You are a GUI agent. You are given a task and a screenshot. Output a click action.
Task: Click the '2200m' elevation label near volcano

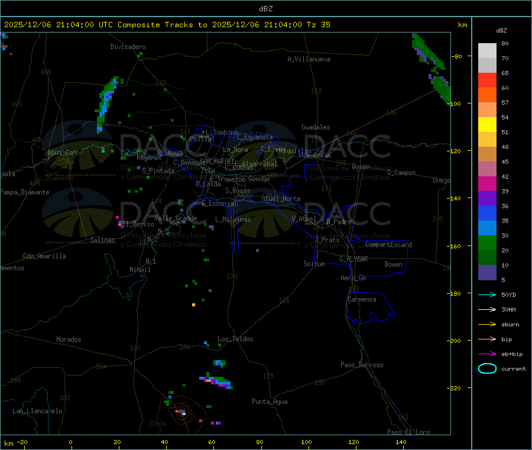coord(157,424)
